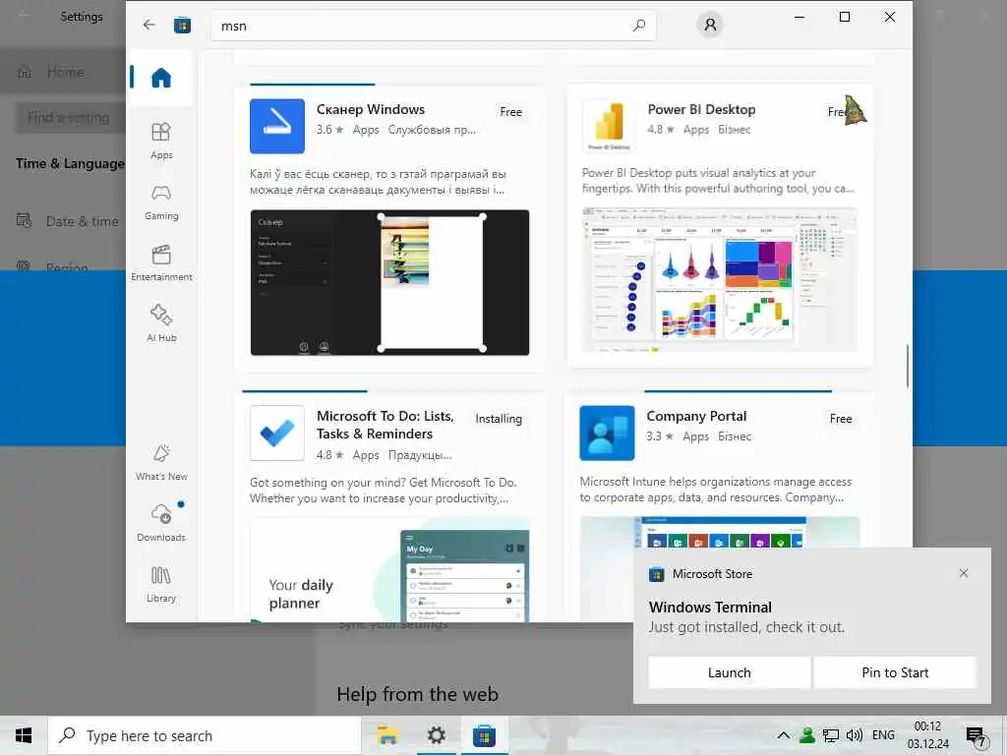Open the action center notifications icon
This screenshot has height=755, width=1007.
tap(976, 735)
